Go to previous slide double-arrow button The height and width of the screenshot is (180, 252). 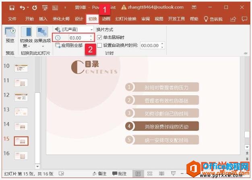pyautogui.click(x=247, y=153)
